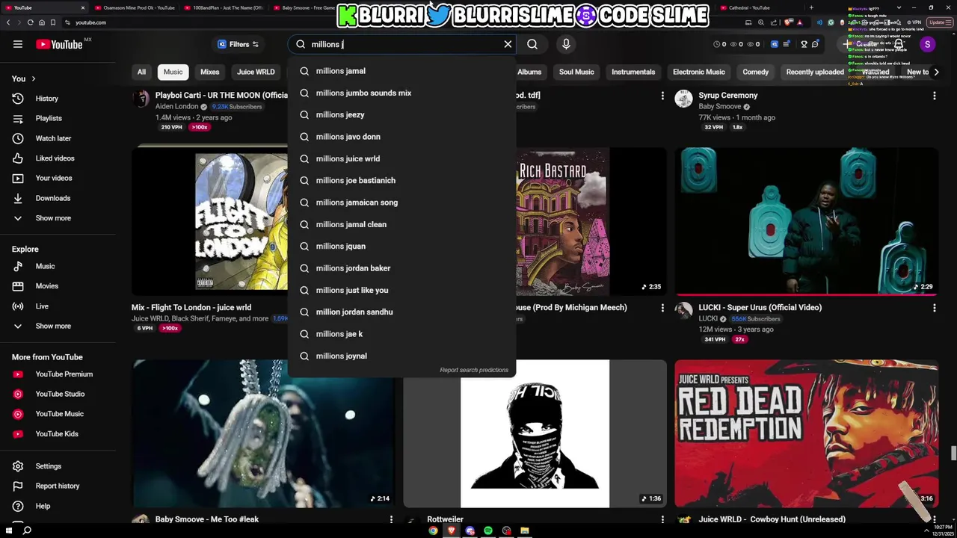Open History in sidebar
957x538 pixels.
[x=60, y=99]
